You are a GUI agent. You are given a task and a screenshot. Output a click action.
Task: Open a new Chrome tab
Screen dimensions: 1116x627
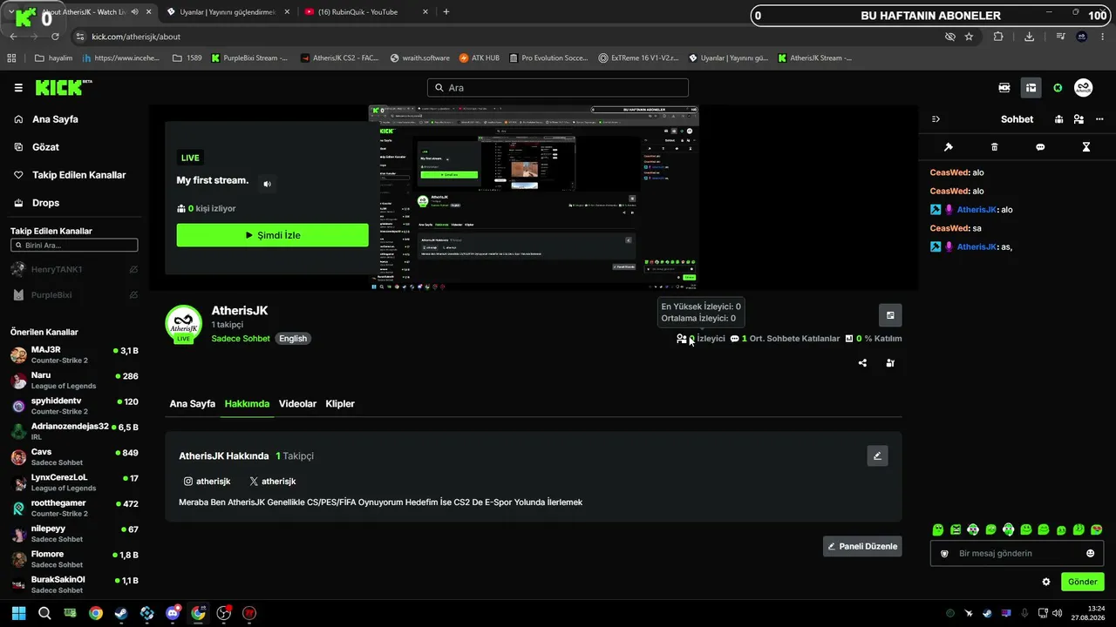[x=446, y=12]
